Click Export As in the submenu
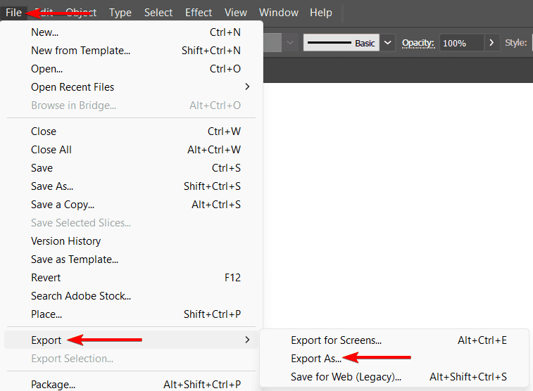This screenshot has width=533, height=391. pos(316,359)
